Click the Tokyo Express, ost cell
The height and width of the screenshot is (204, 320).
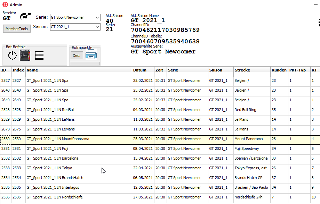(x=251, y=168)
